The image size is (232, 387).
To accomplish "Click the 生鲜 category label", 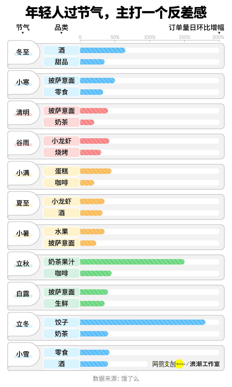I will 61,303.
